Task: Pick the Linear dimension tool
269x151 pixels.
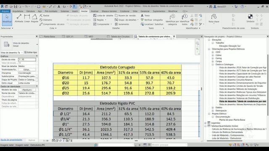Action: coord(27,18)
